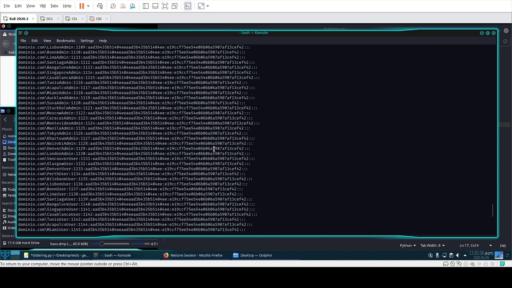
Task: Pause the virtual machine
Action: 82,6
